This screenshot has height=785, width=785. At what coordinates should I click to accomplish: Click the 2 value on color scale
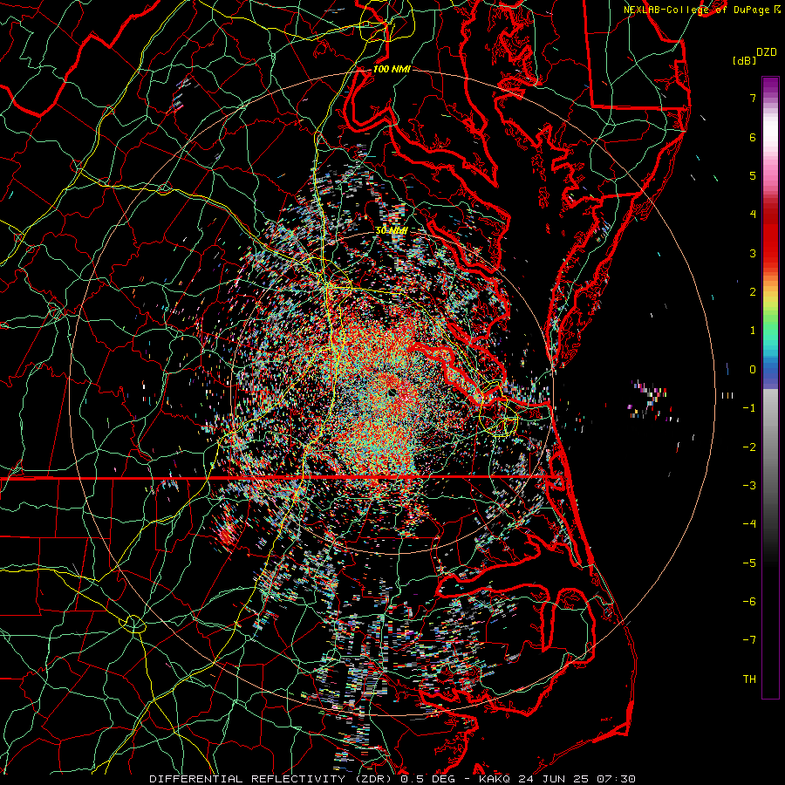753,292
